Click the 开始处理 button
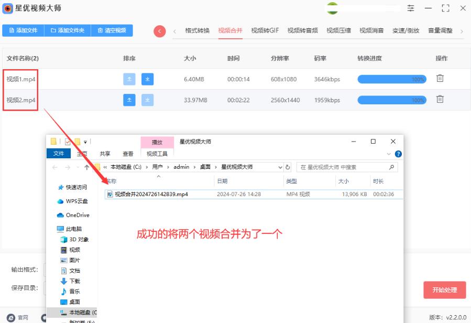Screen dimensions: 471x323 pos(444,290)
